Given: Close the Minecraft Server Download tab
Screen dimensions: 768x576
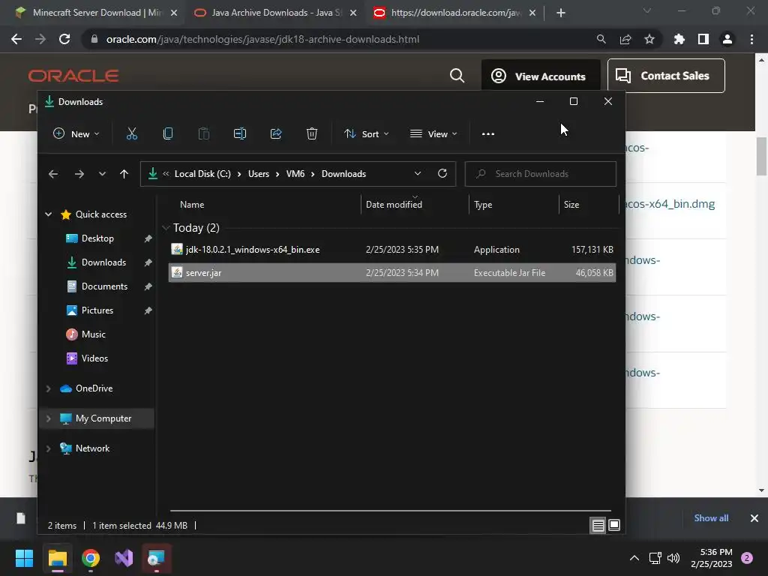Looking at the screenshot, I should [174, 13].
